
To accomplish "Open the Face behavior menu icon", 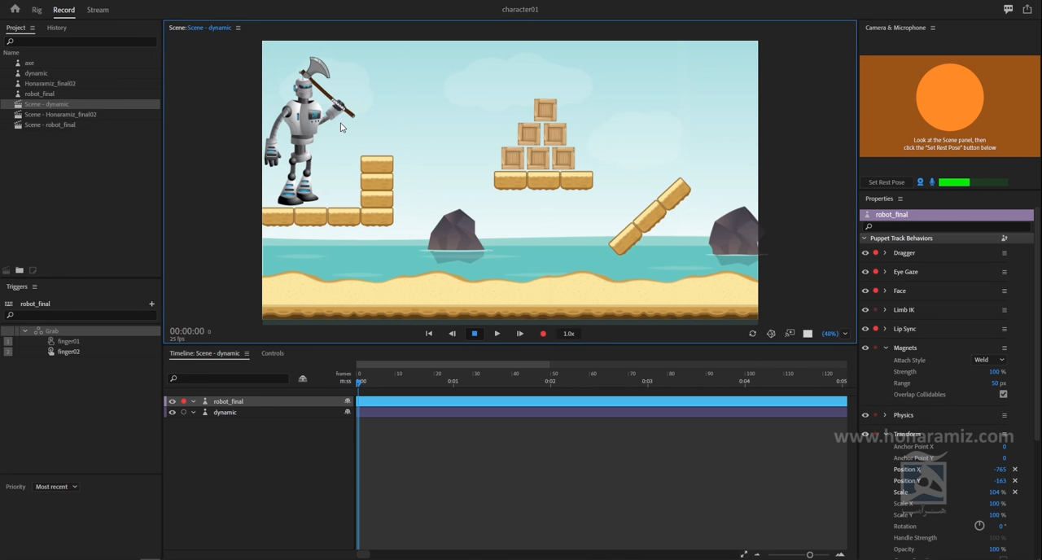I will [x=1005, y=291].
